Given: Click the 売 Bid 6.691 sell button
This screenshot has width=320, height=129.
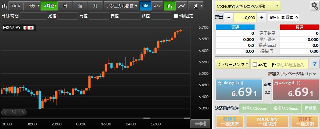Looking at the screenshot, I should pyautogui.click(x=239, y=90).
